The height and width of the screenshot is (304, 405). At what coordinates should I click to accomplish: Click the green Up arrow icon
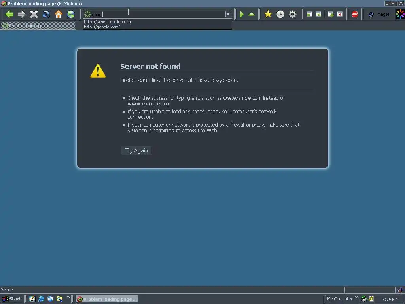(252, 14)
